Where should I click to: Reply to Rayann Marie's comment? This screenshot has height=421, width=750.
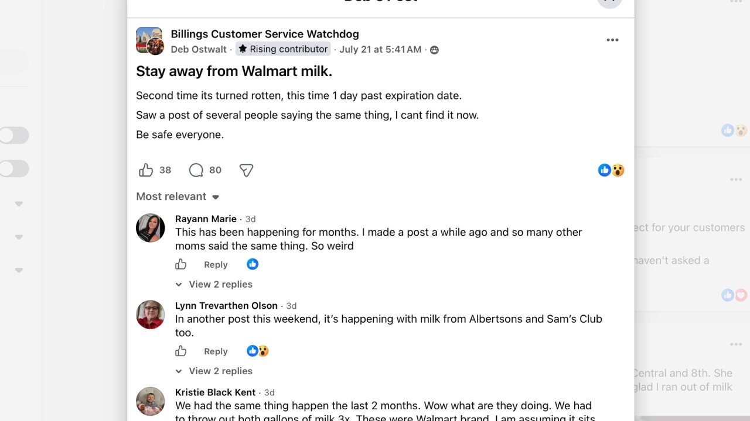[x=216, y=265]
